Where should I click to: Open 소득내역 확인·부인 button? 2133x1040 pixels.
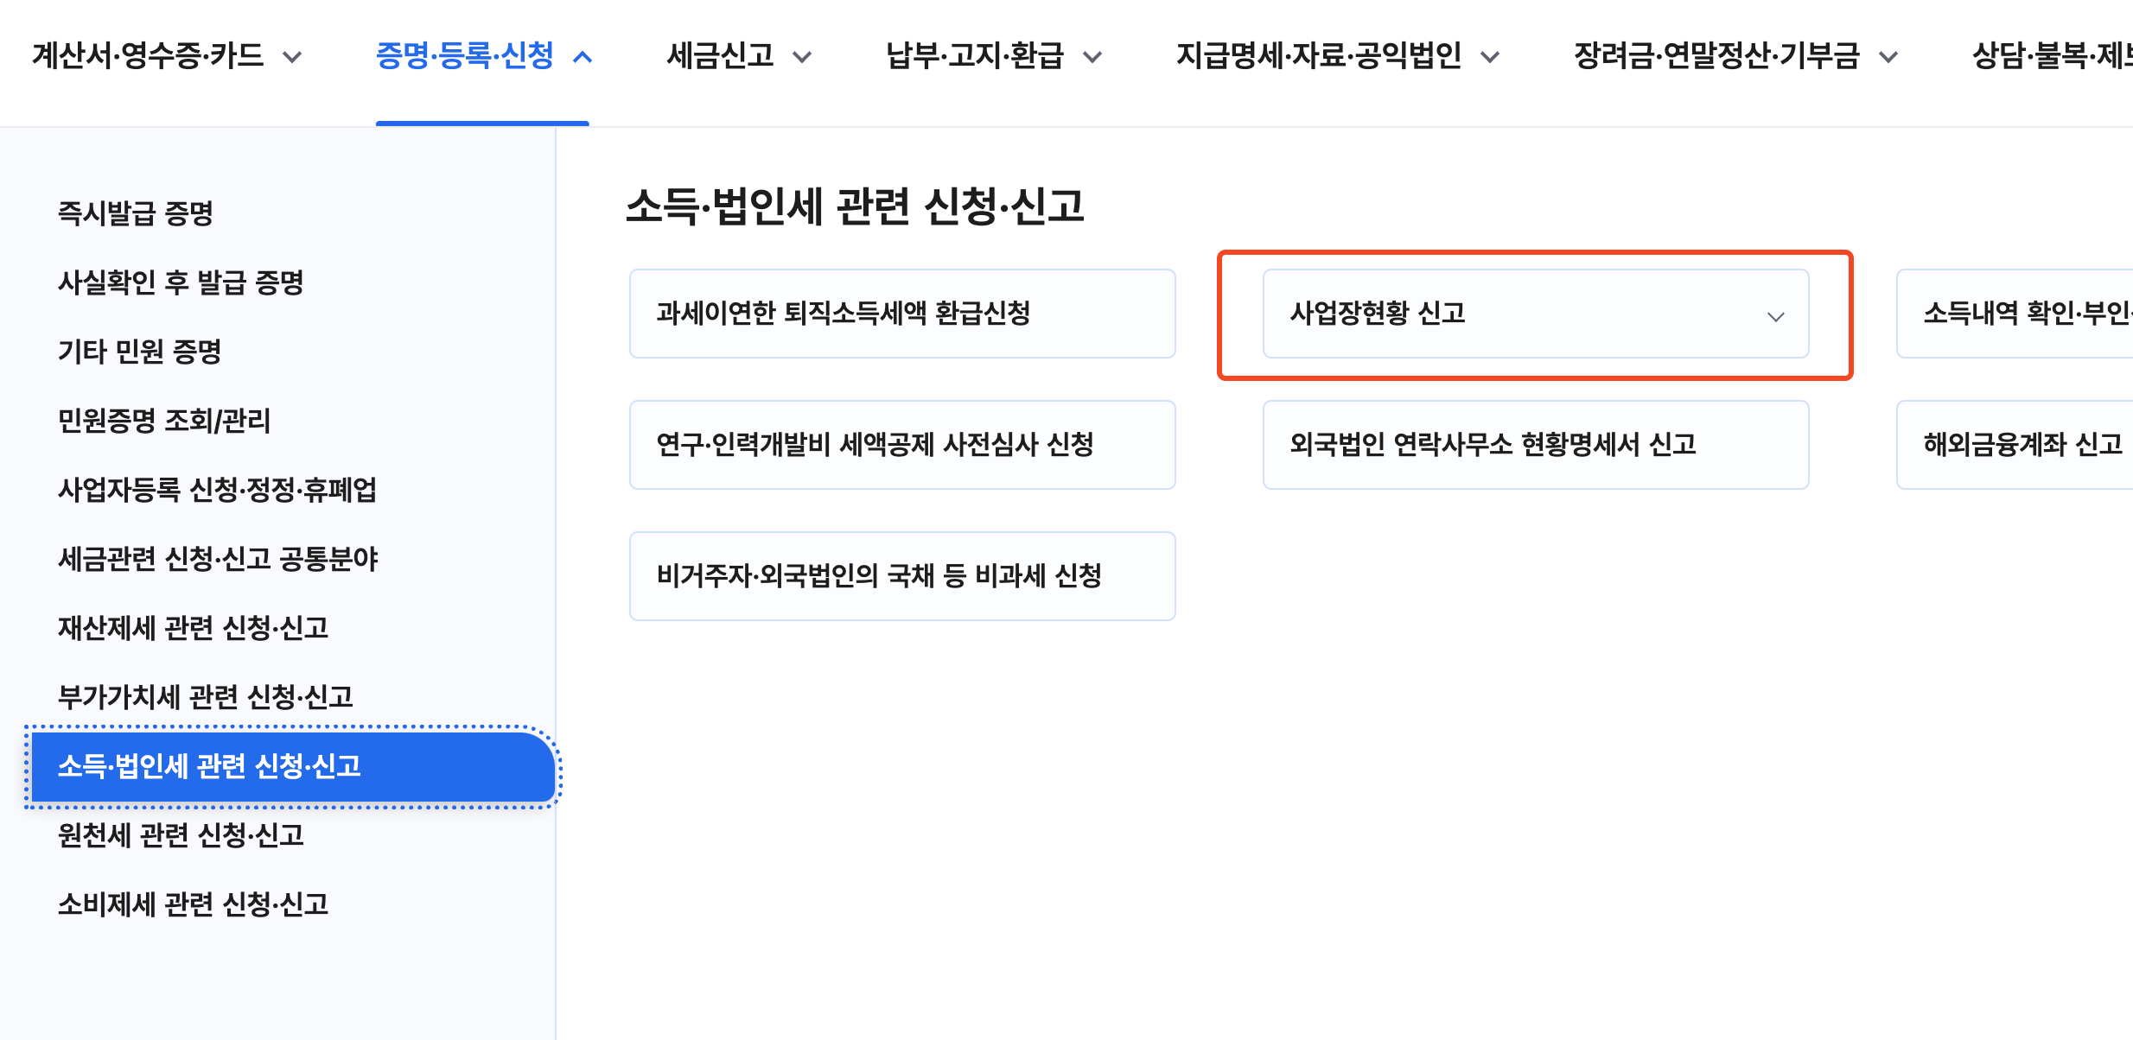pos(2015,314)
